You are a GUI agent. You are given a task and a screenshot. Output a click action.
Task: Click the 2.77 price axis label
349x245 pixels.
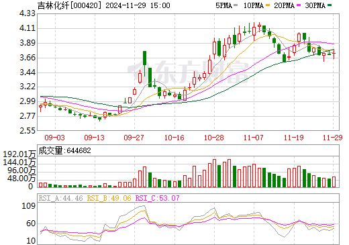pyautogui.click(x=28, y=116)
